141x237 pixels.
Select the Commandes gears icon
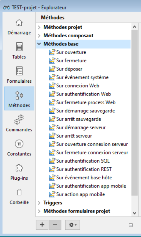(x=19, y=119)
